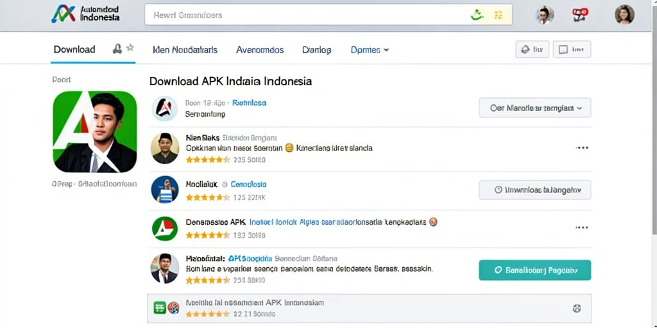Focus the search field at the top
657x328 pixels.
(328, 15)
